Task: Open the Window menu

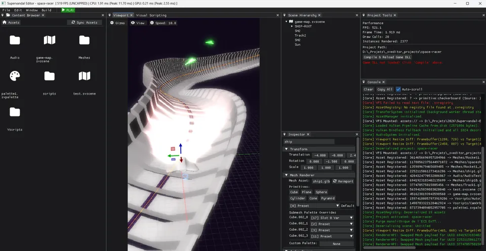Action: [x=31, y=10]
